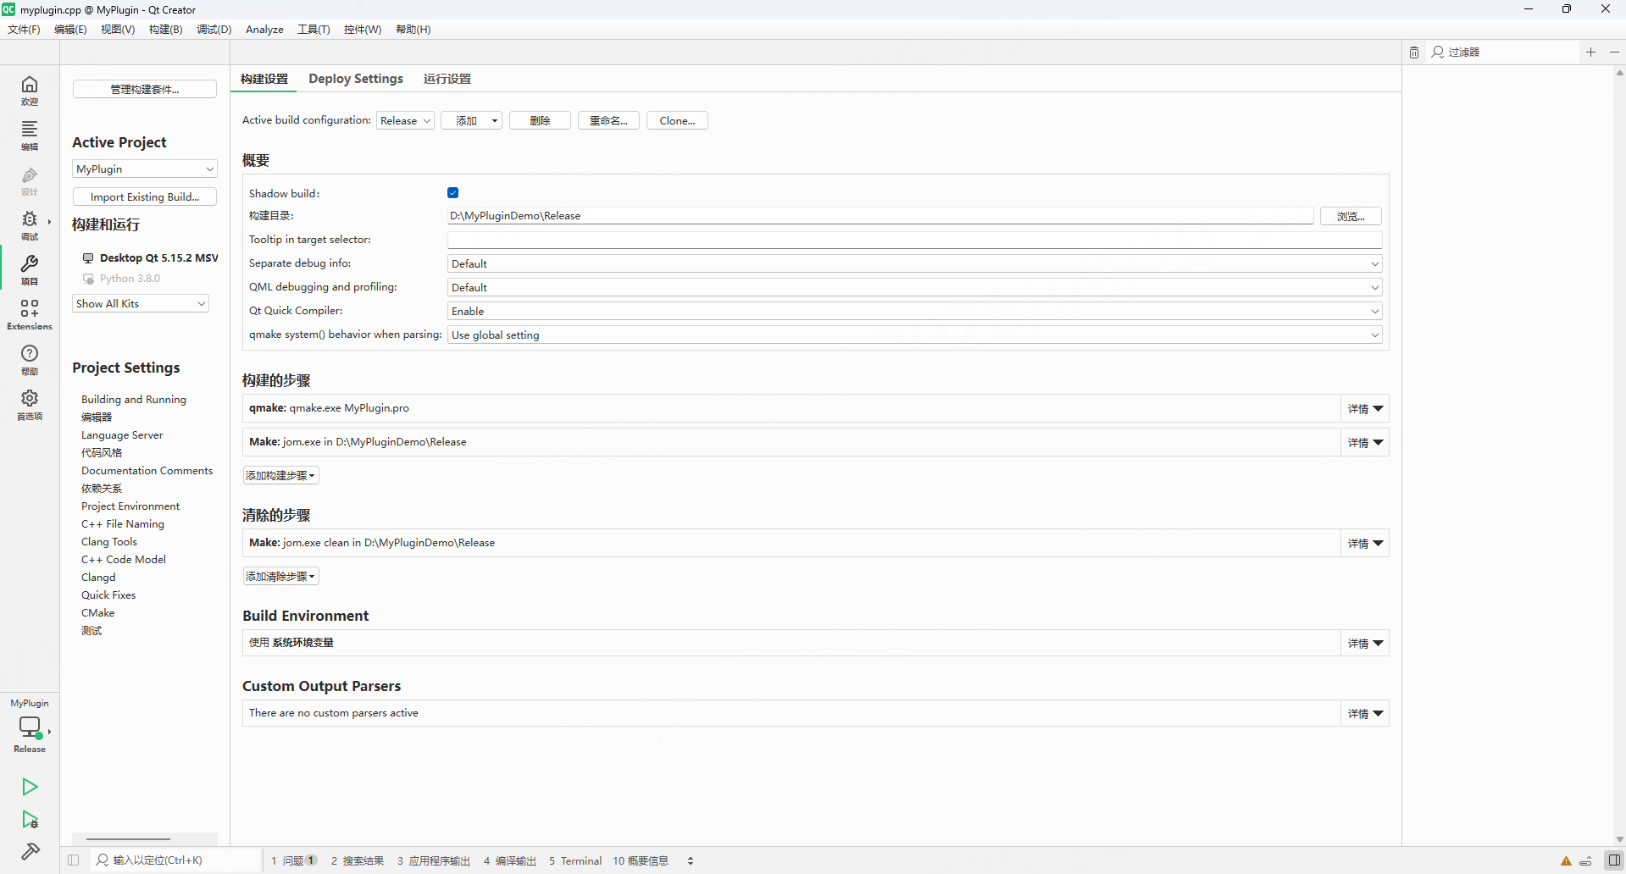Open Qt Quick Compiler dropdown
Viewport: 1626px width, 874px height.
coord(915,312)
